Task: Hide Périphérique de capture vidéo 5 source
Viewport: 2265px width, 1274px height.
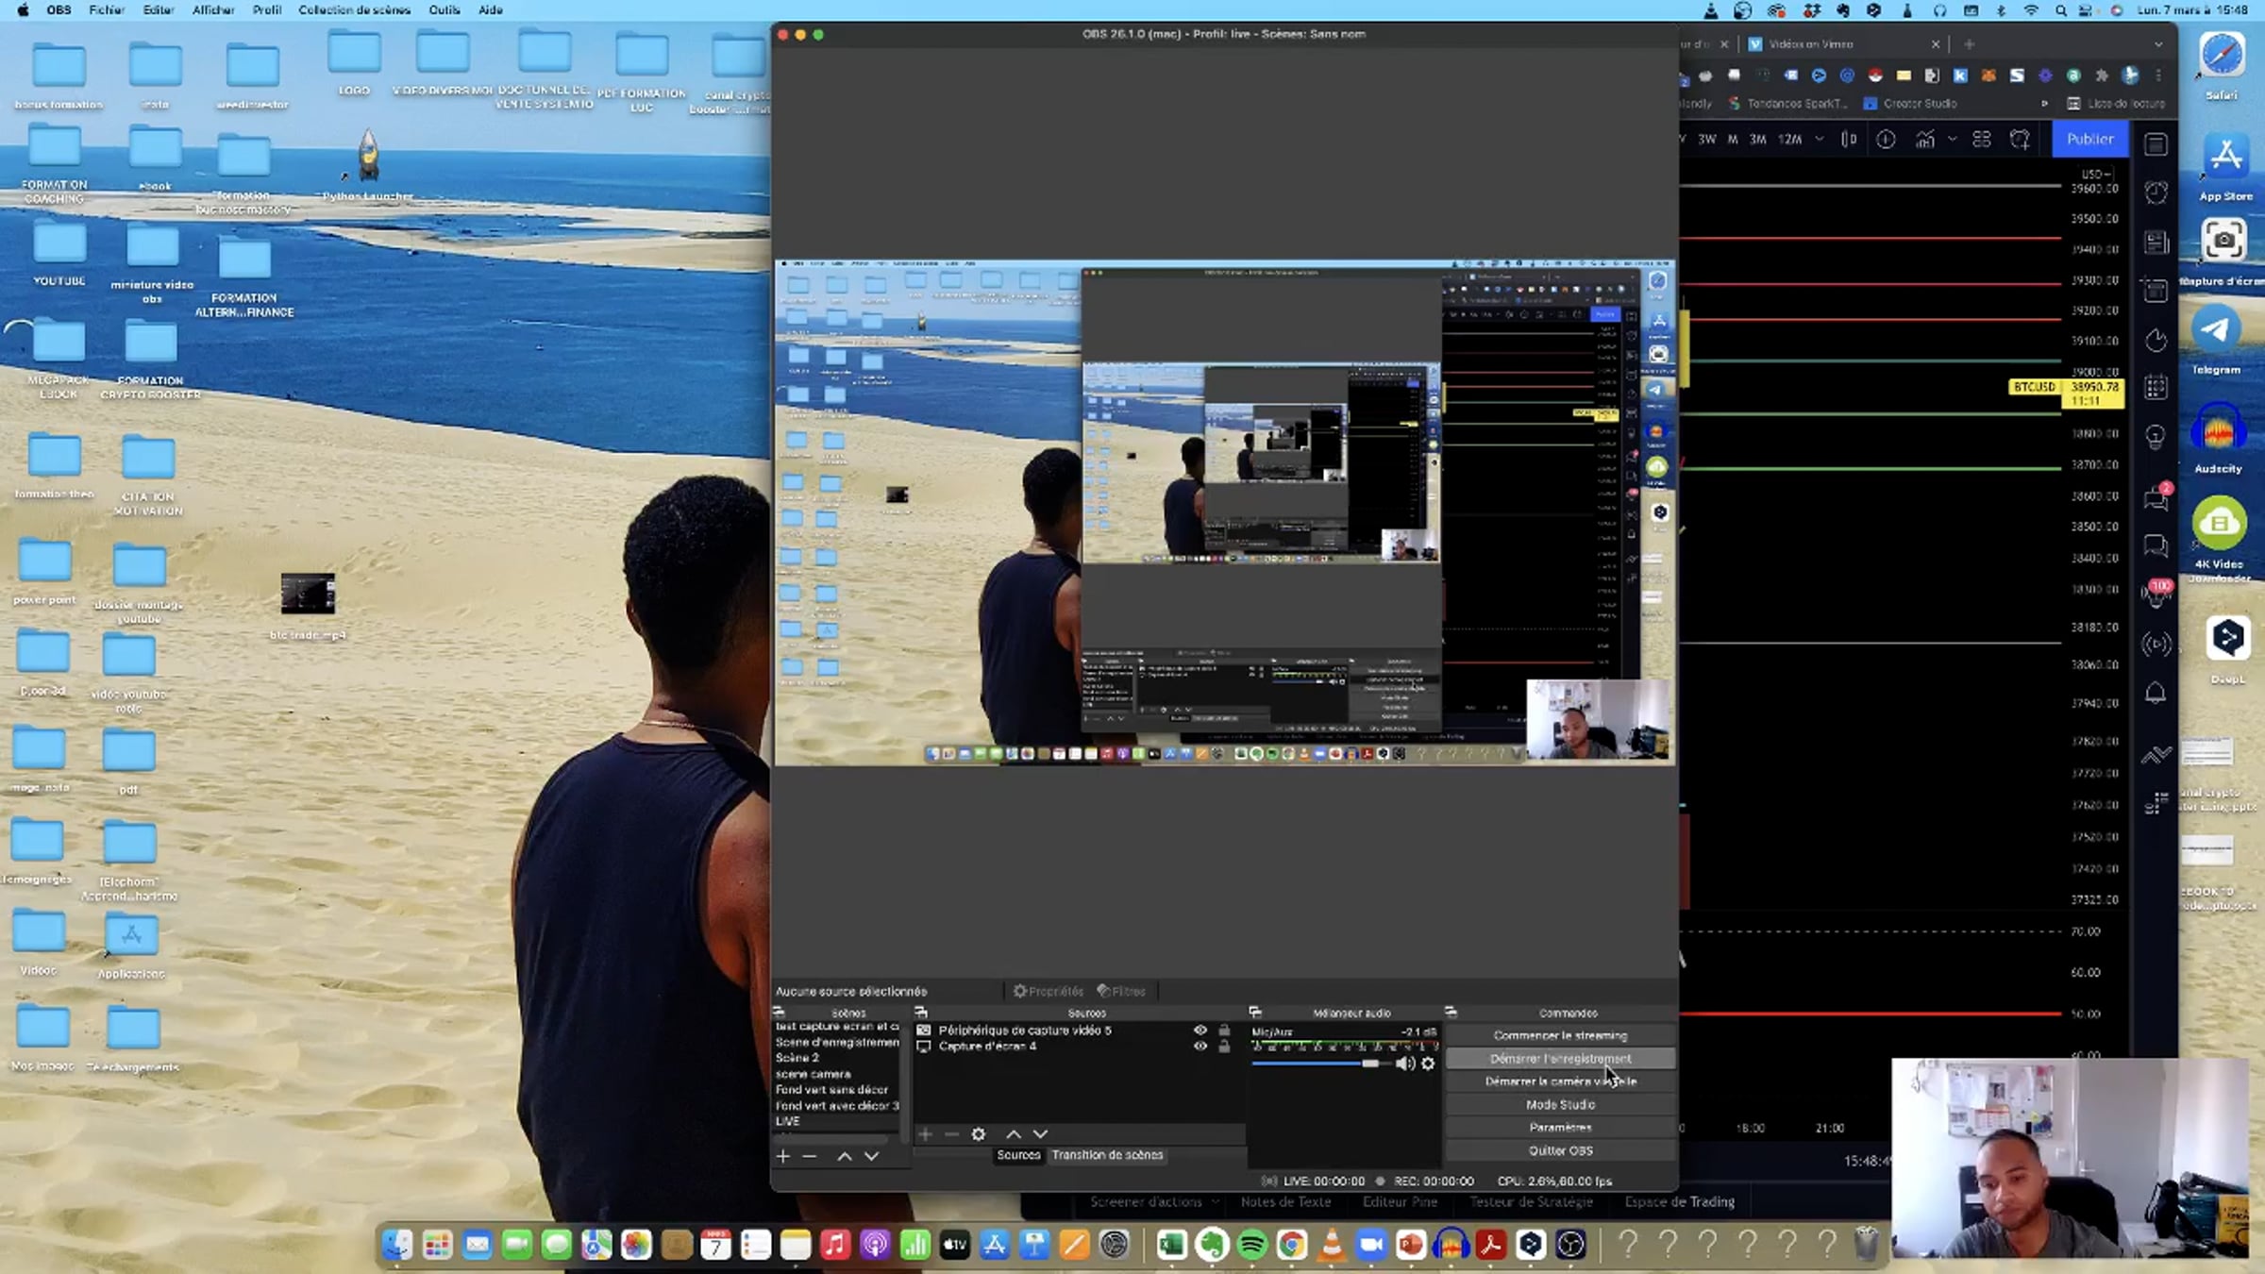Action: pyautogui.click(x=1200, y=1031)
